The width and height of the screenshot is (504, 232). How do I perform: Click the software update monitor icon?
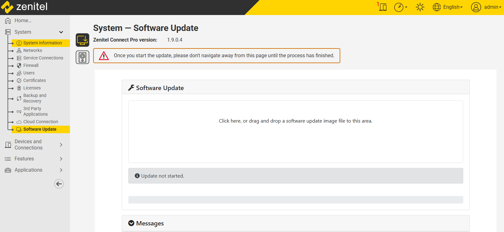(82, 40)
